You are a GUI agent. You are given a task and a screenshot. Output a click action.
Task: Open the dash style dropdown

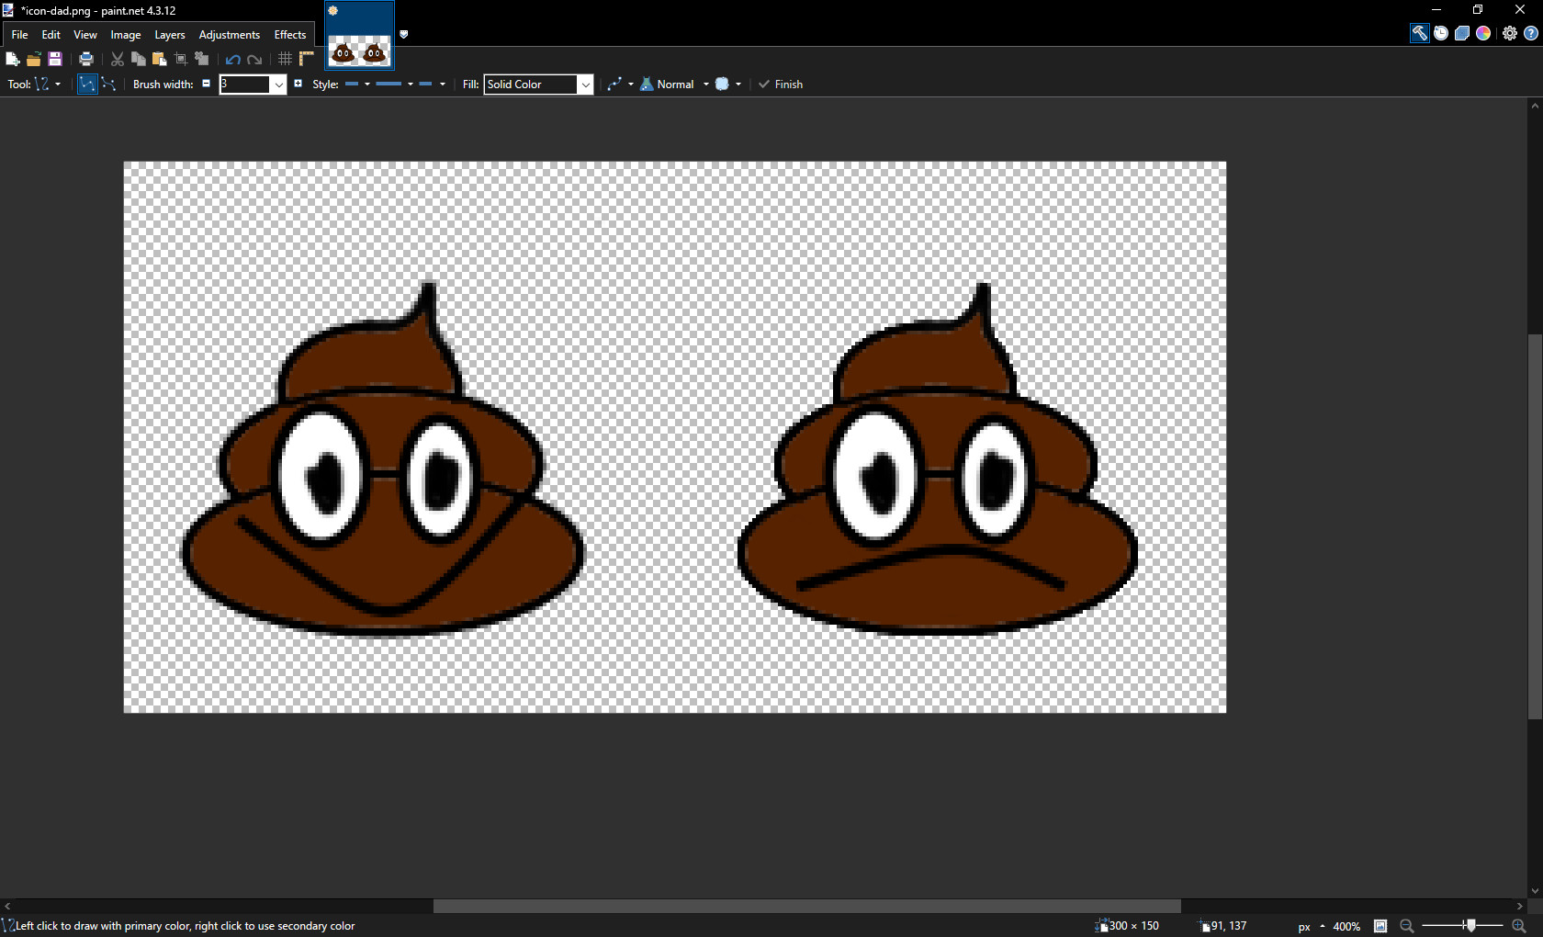coord(395,84)
